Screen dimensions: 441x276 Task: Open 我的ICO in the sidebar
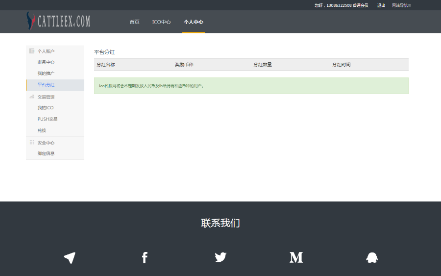pos(45,108)
